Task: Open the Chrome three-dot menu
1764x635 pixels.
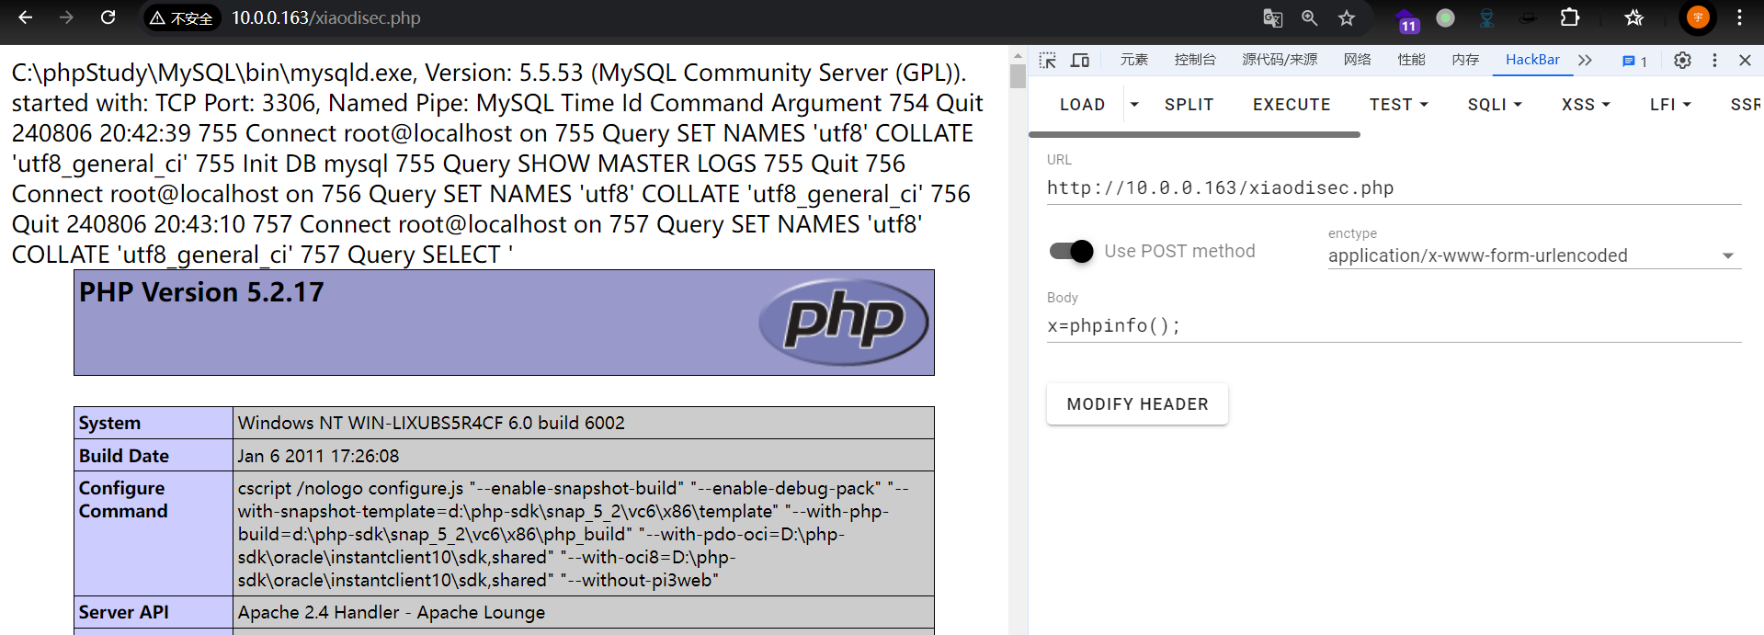Action: [x=1739, y=17]
